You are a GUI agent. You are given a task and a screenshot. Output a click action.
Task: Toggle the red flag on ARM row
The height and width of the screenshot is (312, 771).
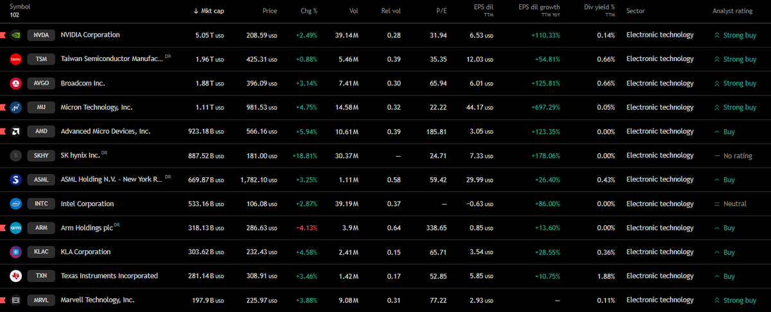3,228
